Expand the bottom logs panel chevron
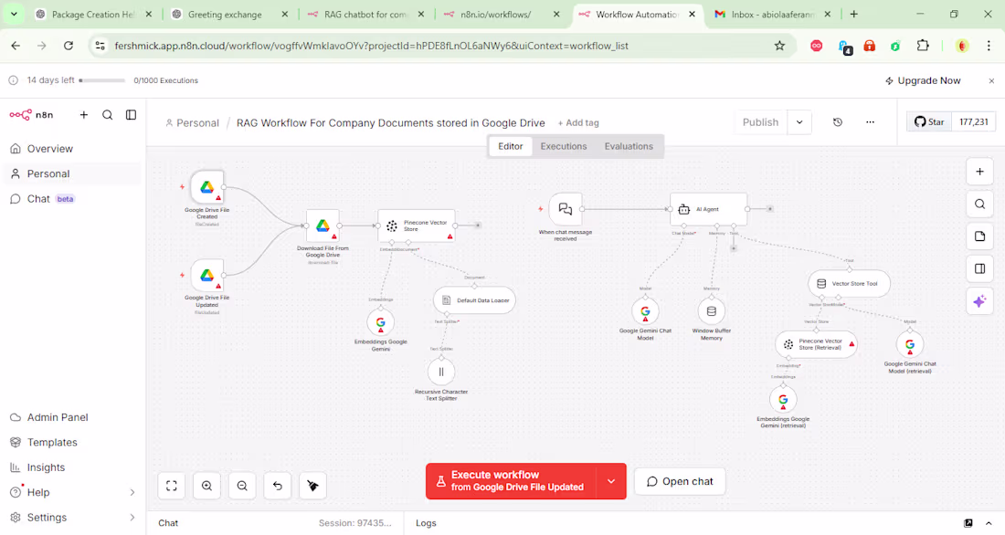 tap(989, 523)
